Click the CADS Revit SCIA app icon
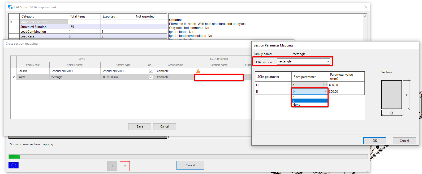This screenshot has width=422, height=174. [x=10, y=7]
